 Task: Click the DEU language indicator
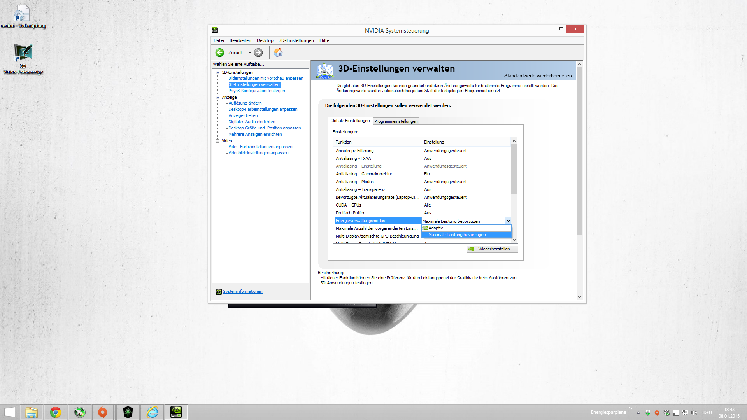point(708,413)
